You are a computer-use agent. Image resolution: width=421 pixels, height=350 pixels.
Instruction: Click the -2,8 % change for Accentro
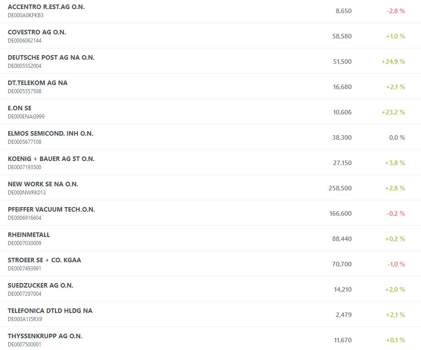click(396, 11)
